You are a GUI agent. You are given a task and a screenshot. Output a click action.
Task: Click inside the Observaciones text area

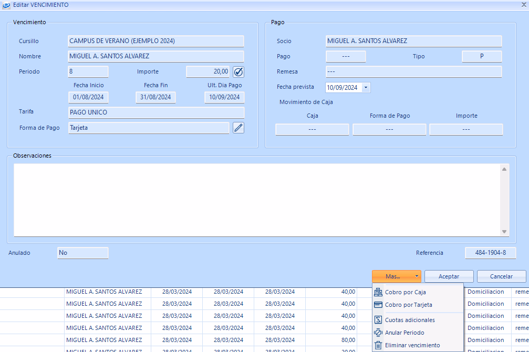pyautogui.click(x=257, y=200)
